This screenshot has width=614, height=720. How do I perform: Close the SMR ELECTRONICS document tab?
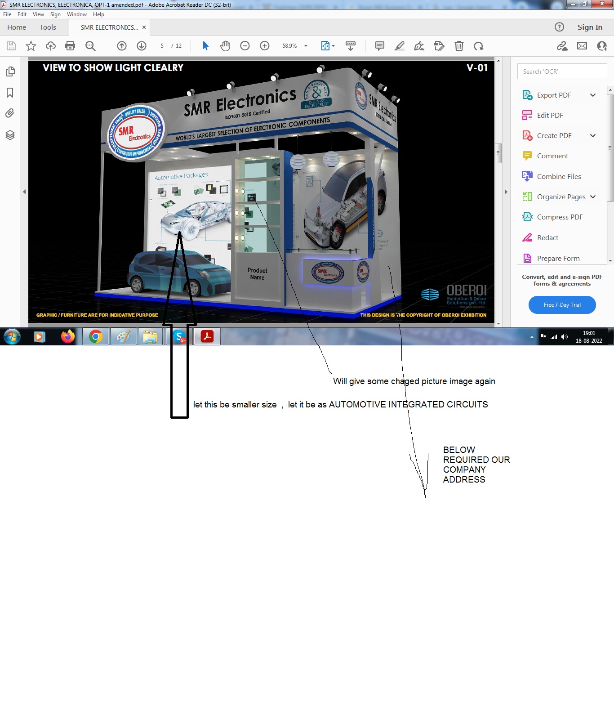(x=144, y=27)
